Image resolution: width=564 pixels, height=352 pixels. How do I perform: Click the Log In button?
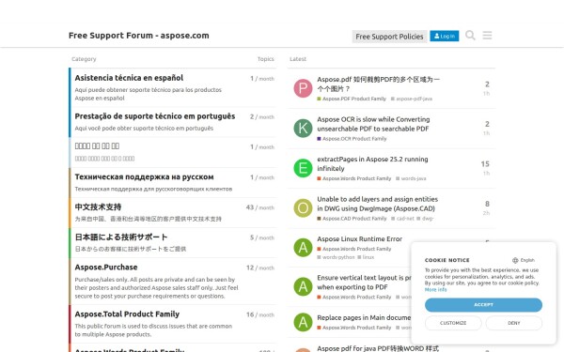click(445, 36)
